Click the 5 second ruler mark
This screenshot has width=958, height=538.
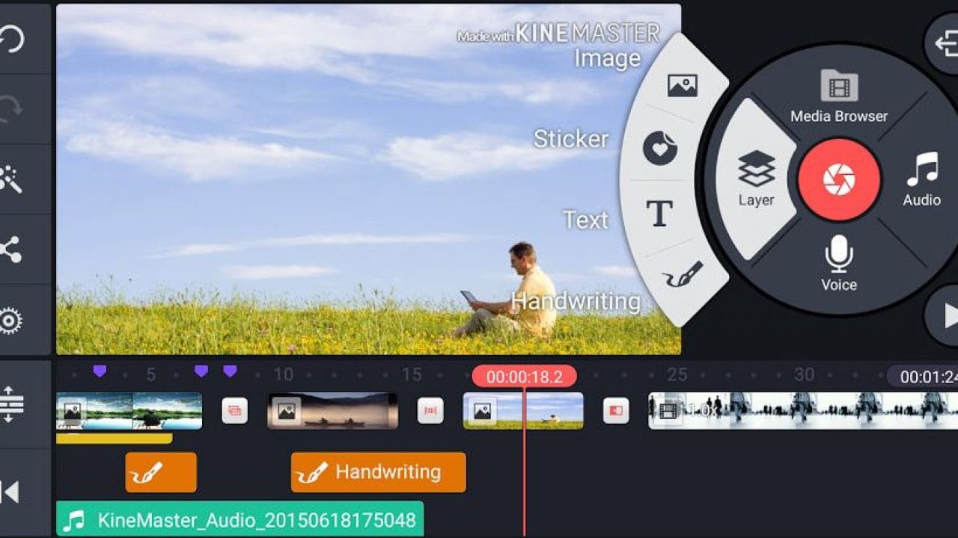coord(151,375)
